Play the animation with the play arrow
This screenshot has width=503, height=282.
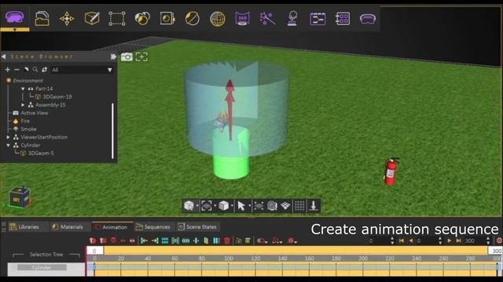coord(450,240)
